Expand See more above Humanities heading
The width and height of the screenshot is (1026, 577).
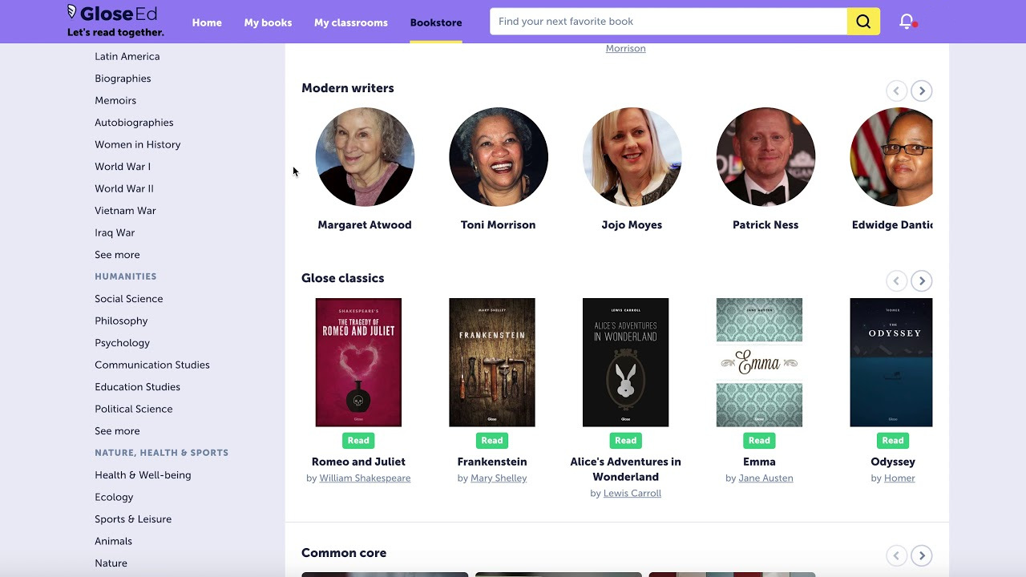pyautogui.click(x=117, y=255)
